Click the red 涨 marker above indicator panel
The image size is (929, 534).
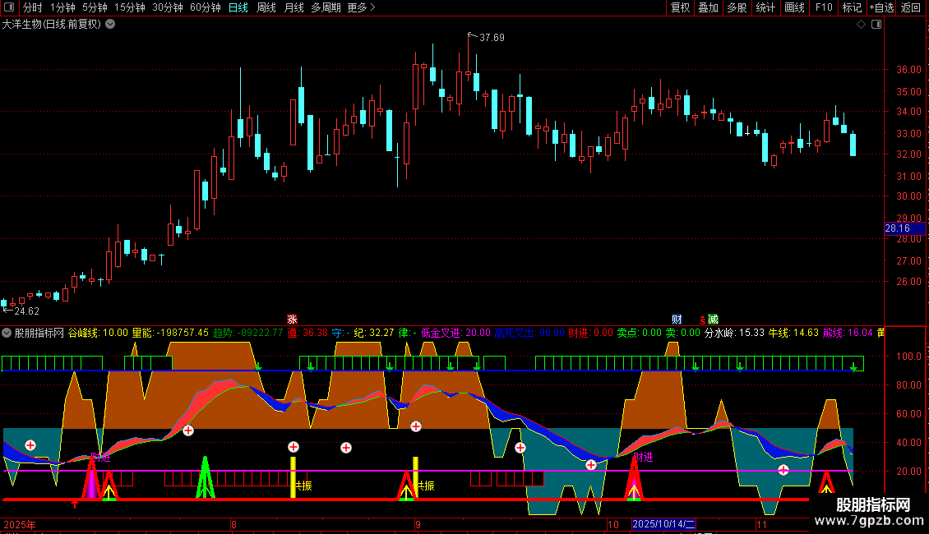[x=292, y=319]
